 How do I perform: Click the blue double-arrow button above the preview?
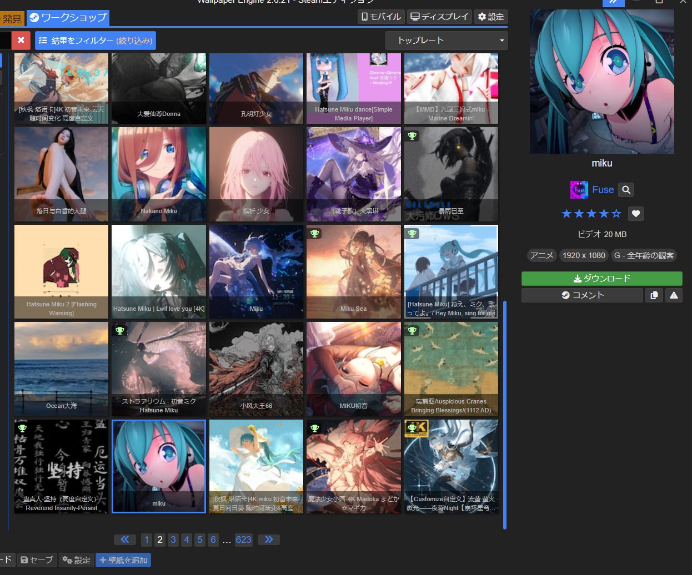point(614,2)
